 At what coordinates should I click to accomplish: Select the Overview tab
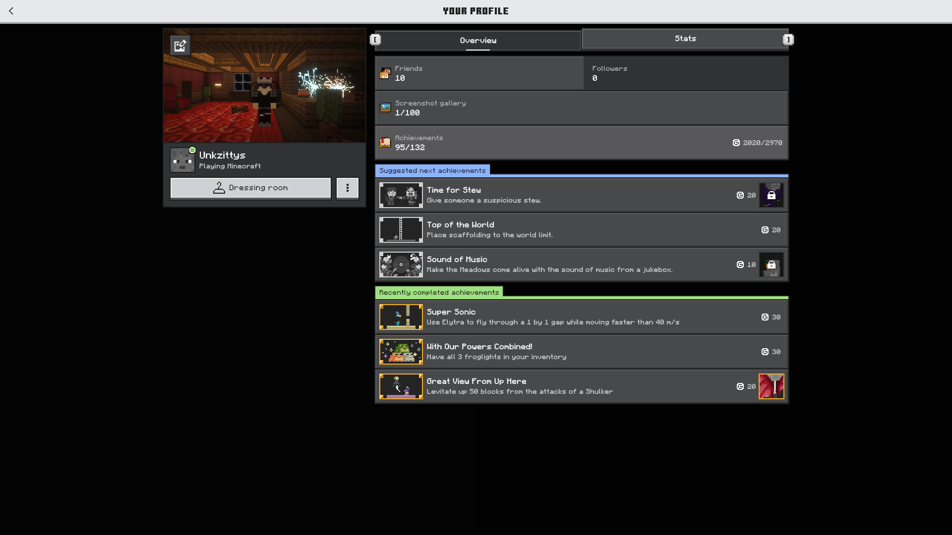(477, 41)
